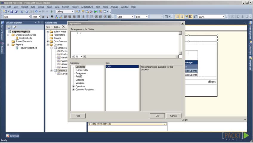Click Show All Files icon in Solution Explorer

[14, 27]
